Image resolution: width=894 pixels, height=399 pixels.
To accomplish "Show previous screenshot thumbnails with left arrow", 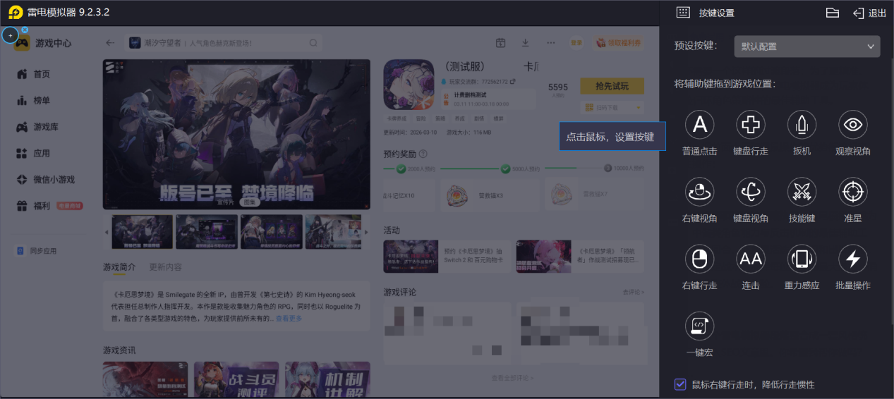I will 107,232.
